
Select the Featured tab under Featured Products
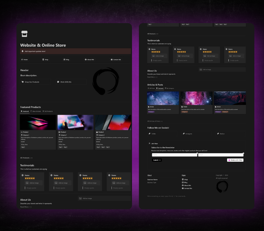(25, 111)
